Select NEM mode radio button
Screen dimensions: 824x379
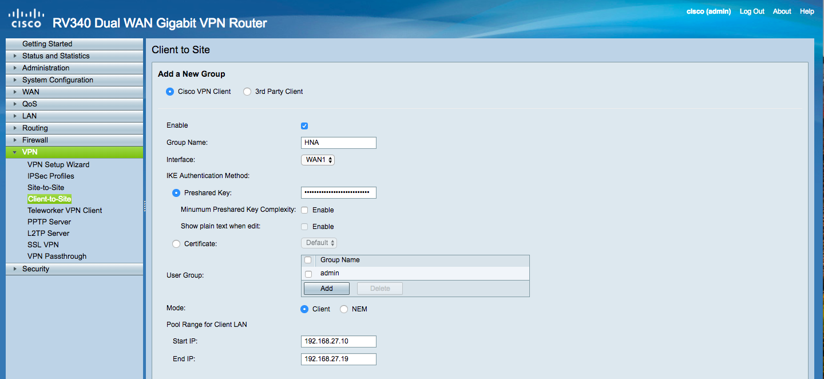[344, 309]
